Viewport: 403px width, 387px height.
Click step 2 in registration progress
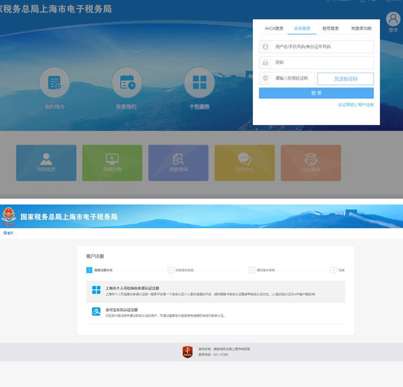coord(181,270)
